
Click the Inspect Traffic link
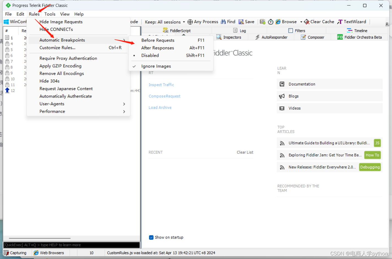pyautogui.click(x=161, y=85)
